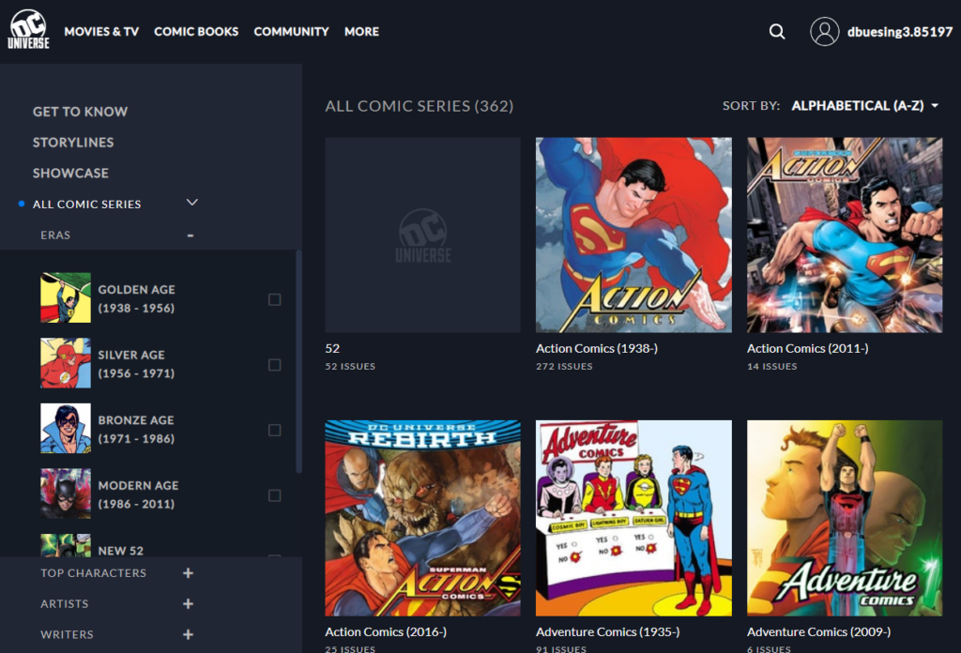This screenshot has width=961, height=653.
Task: Expand the Writers filter plus icon
Action: tap(188, 634)
